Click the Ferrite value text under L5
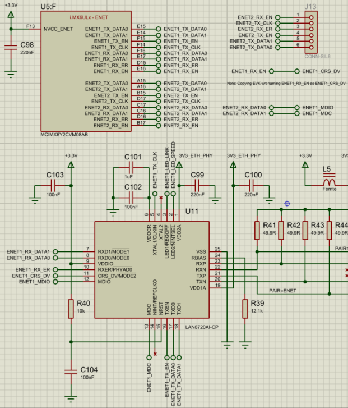Image resolution: width=348 pixels, height=408 pixels. 330,189
